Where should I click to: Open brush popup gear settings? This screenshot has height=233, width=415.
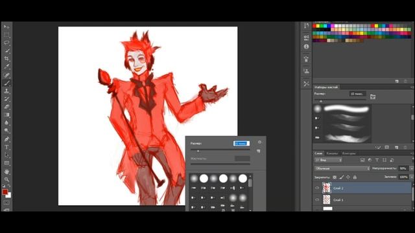coord(259,142)
